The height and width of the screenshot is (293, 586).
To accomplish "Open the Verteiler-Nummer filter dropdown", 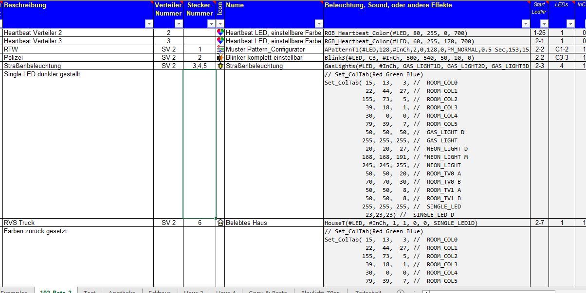I will [179, 23].
